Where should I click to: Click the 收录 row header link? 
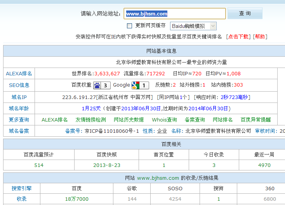[22, 199]
